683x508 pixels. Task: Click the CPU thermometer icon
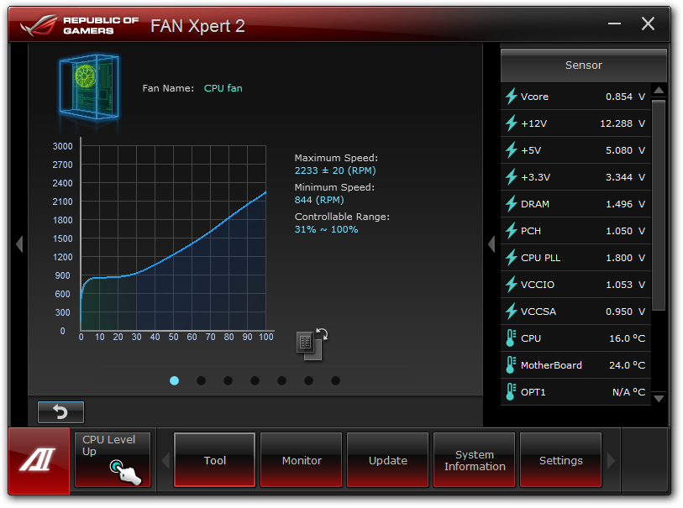tap(511, 338)
